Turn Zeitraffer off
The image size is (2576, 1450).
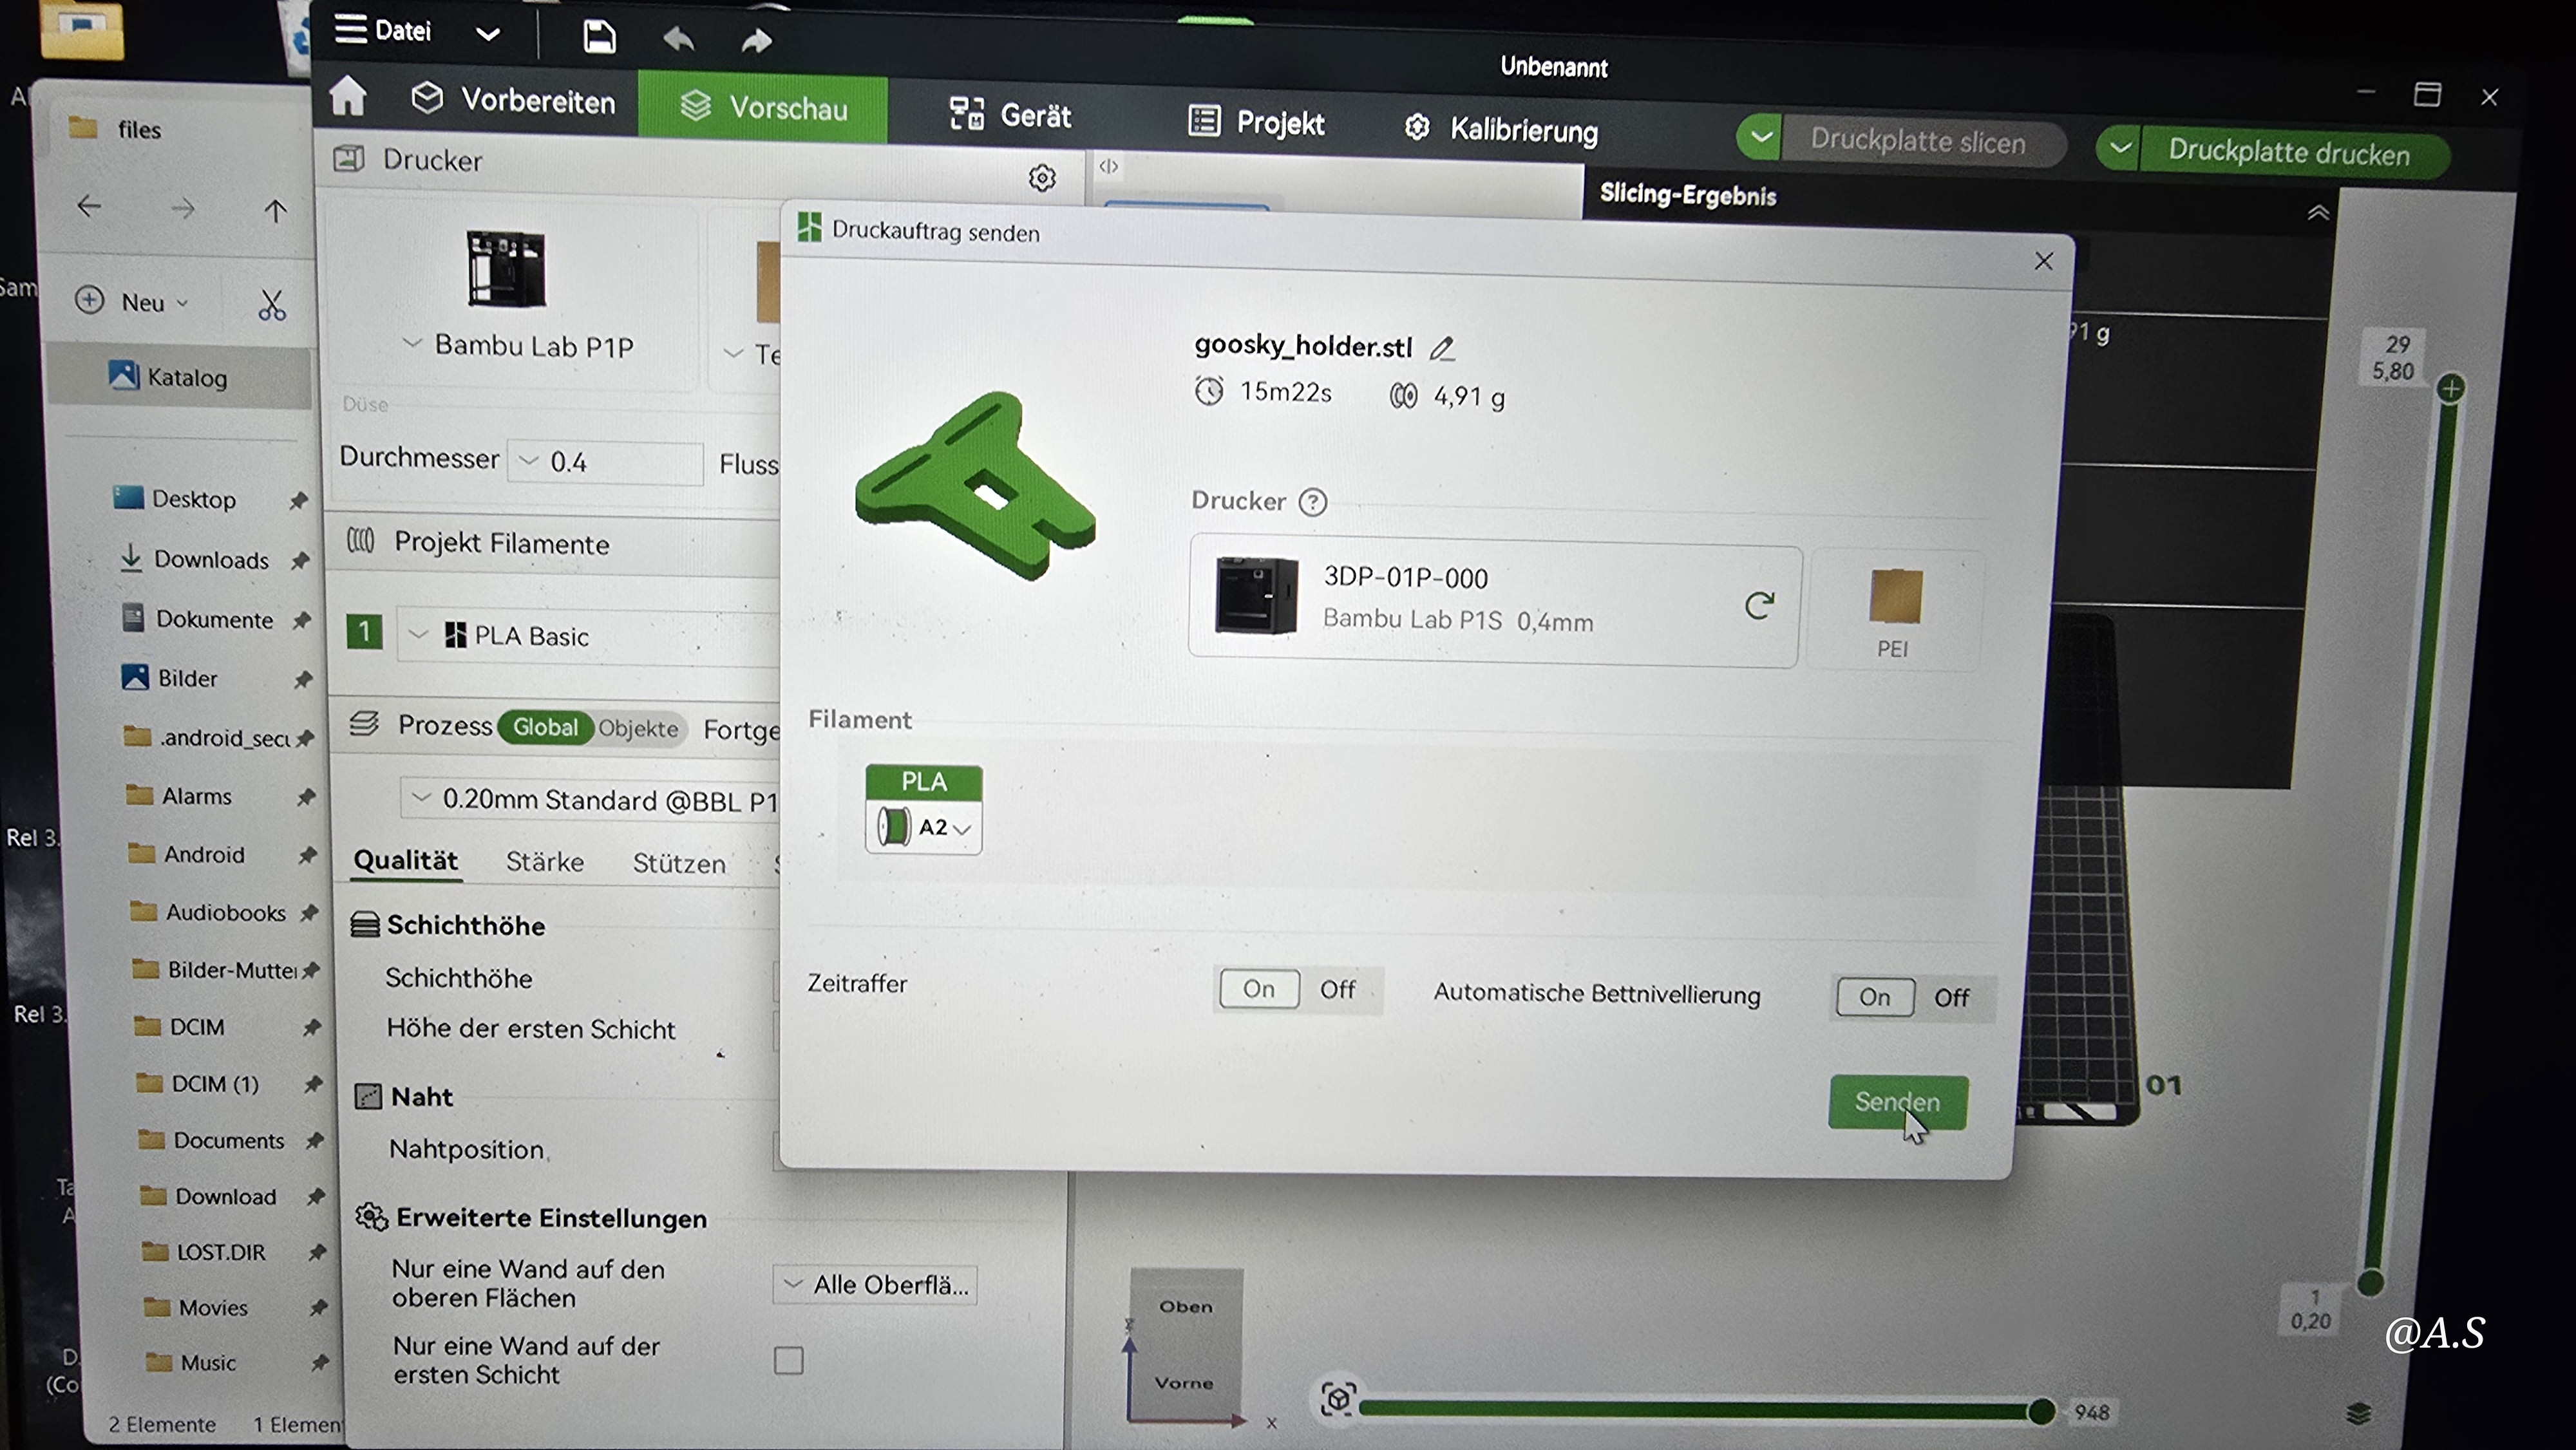1337,990
